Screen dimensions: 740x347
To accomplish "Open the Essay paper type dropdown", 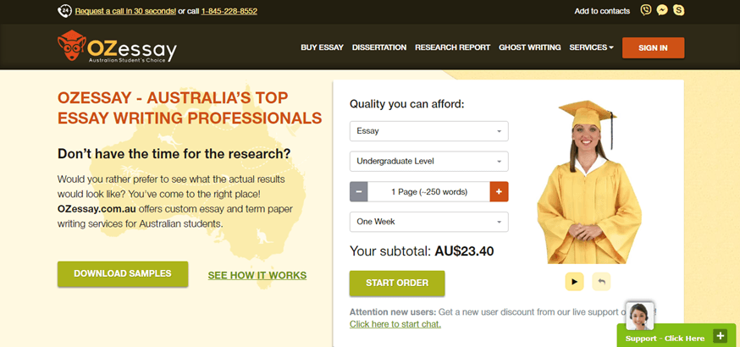I will (x=429, y=131).
